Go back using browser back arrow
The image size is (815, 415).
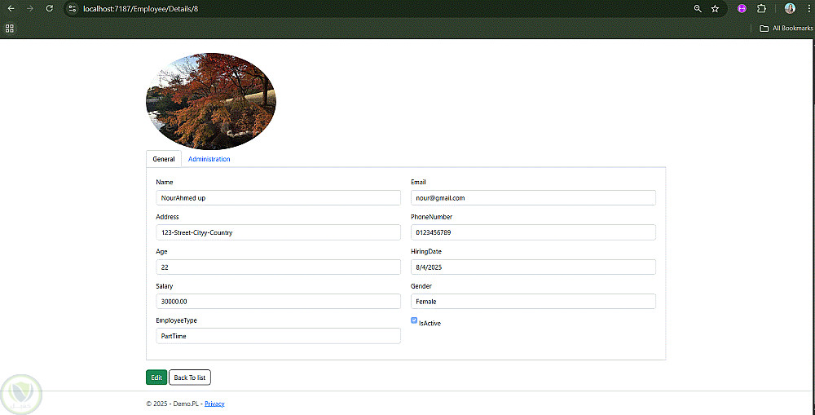[x=11, y=9]
